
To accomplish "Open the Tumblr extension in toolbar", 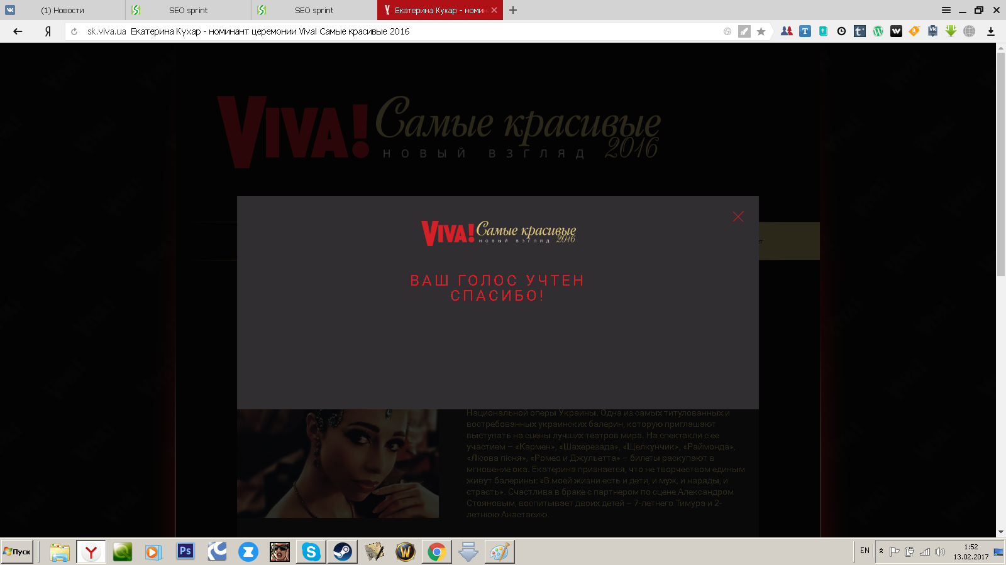I will pyautogui.click(x=860, y=31).
